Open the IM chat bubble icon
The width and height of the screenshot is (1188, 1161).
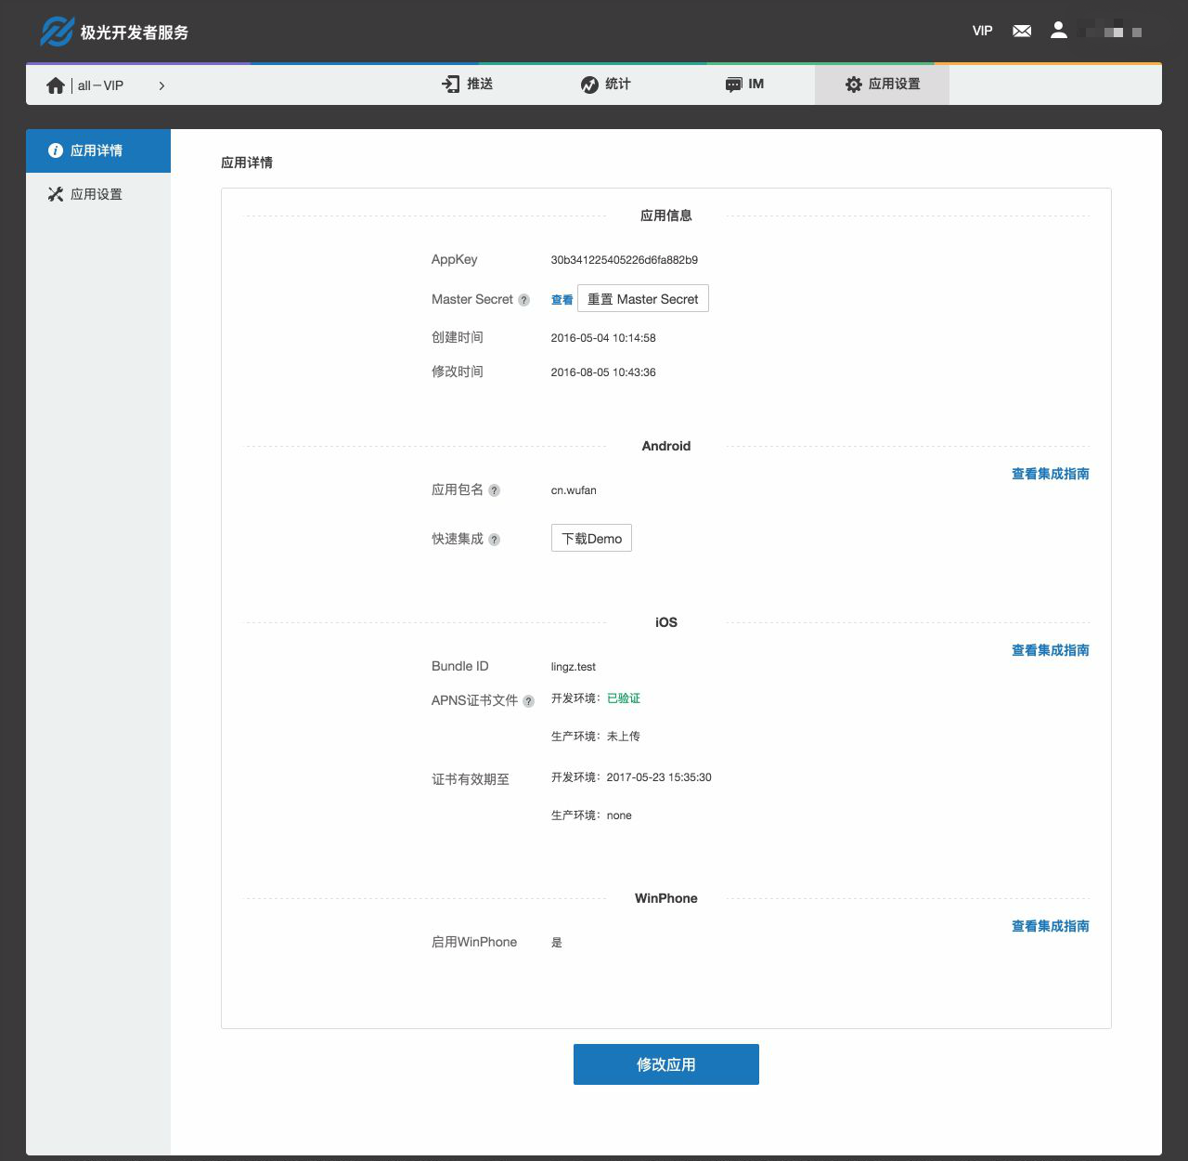733,84
